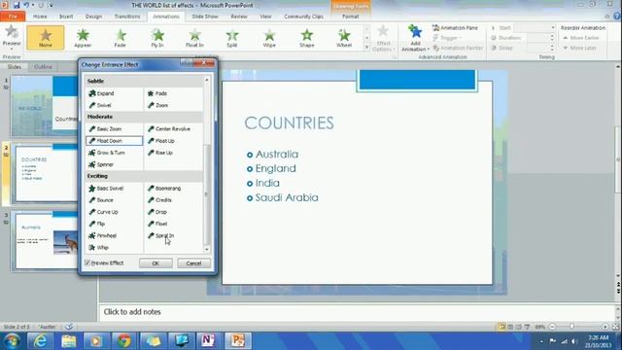Image resolution: width=622 pixels, height=350 pixels.
Task: Switch to the Slide Show tab
Action: [x=205, y=17]
